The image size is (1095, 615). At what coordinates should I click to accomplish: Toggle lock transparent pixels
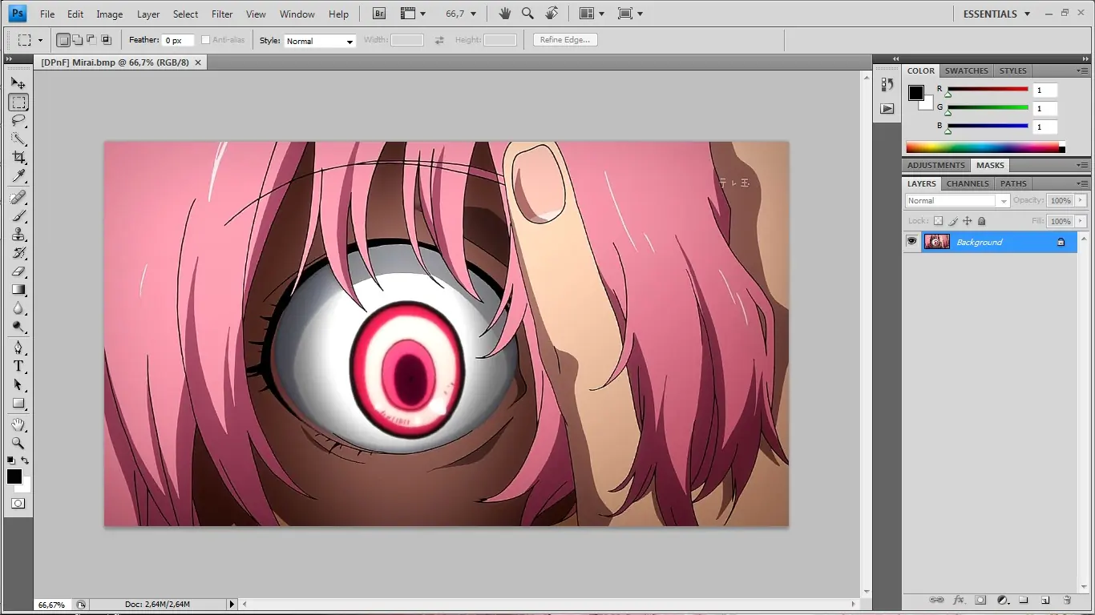(x=938, y=221)
